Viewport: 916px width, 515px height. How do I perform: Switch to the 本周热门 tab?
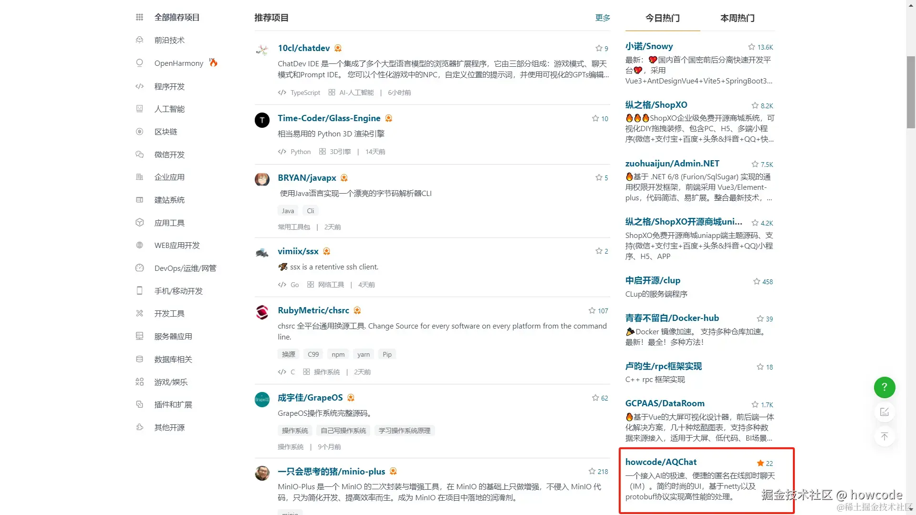(x=737, y=18)
